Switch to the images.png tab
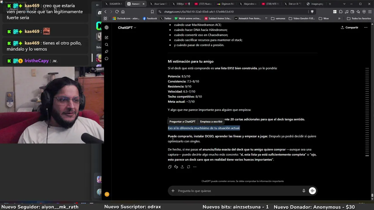 315,4
